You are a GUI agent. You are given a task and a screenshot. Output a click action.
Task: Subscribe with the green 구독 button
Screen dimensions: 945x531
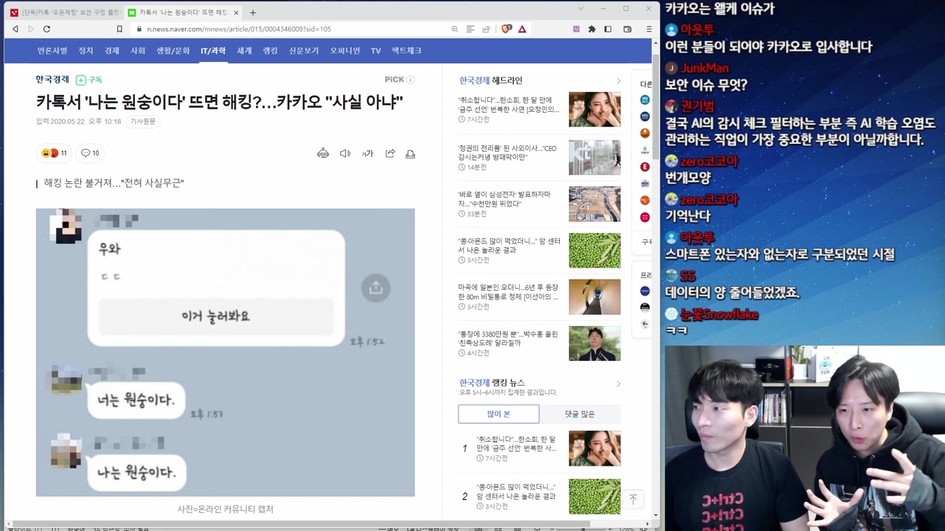coord(89,80)
